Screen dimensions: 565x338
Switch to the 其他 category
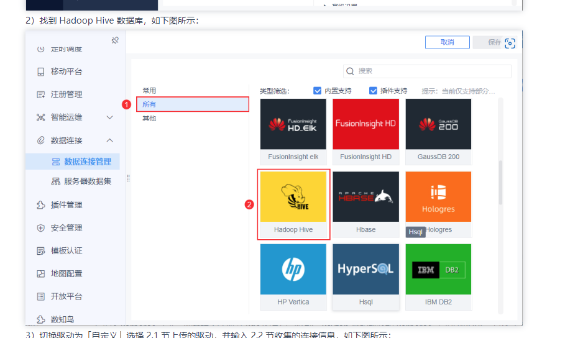149,119
